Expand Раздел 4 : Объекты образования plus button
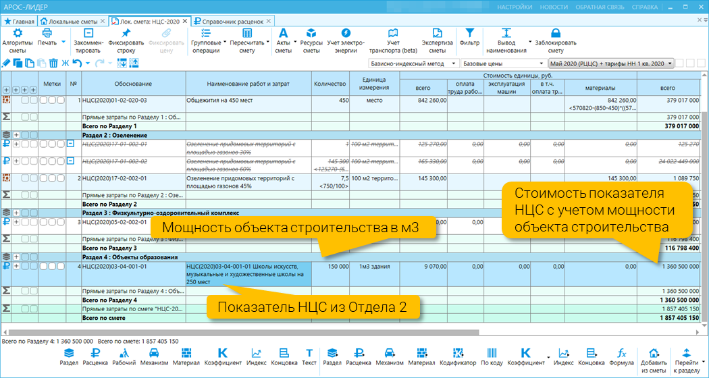 (x=16, y=257)
